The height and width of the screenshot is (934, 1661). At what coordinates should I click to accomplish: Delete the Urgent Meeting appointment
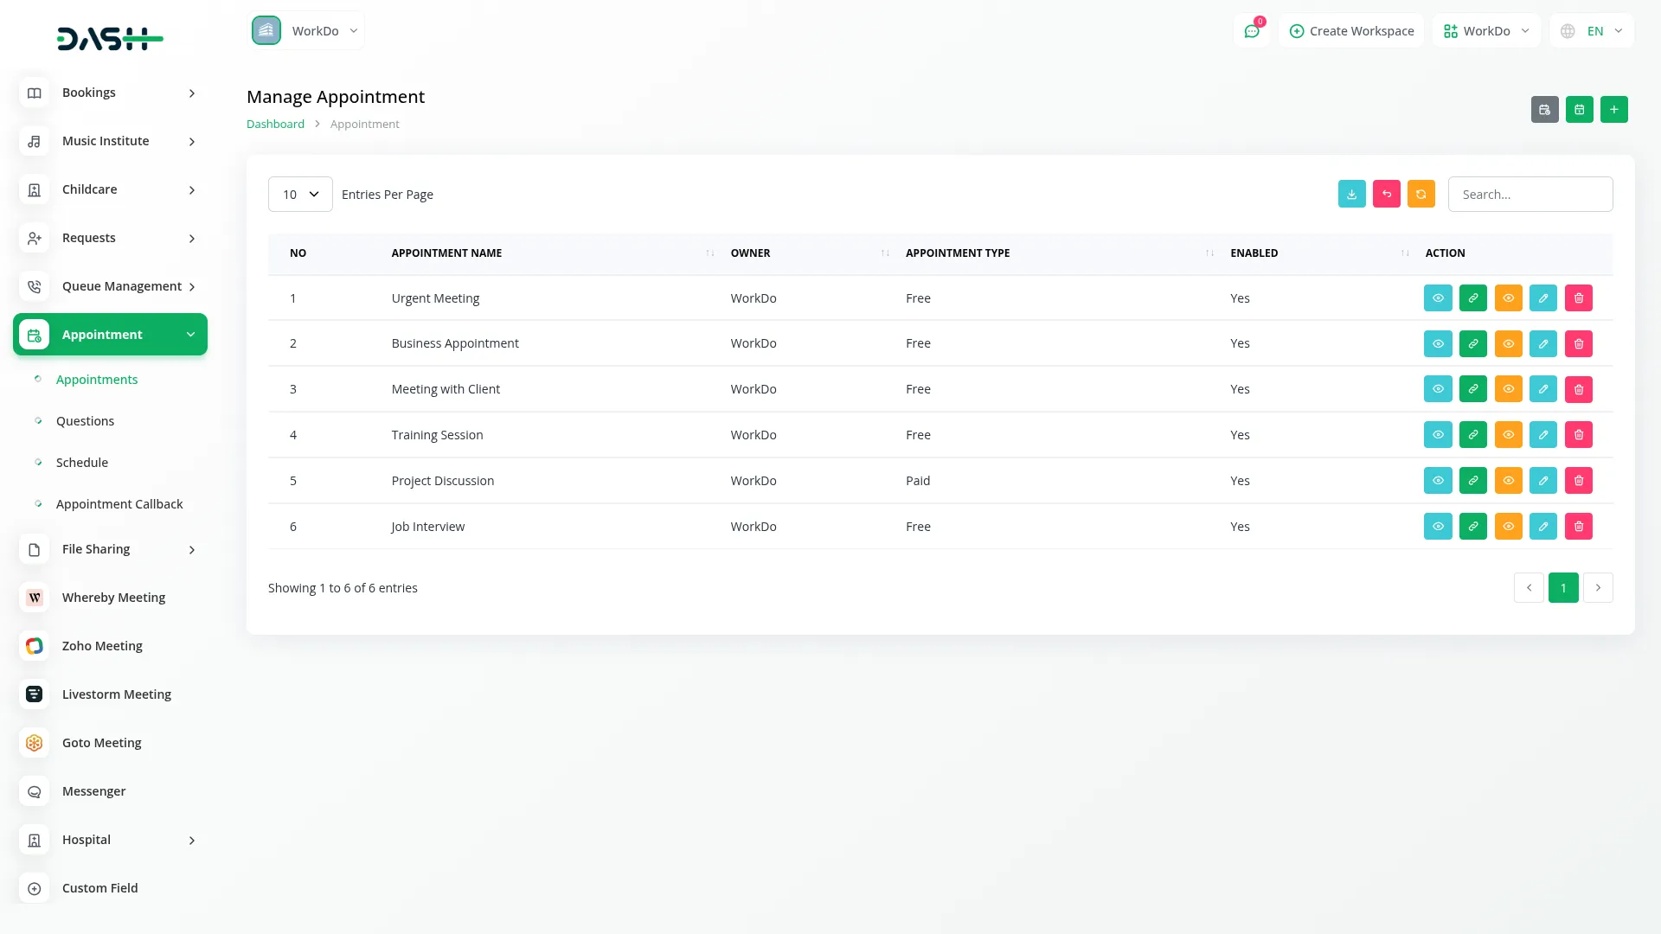[1578, 298]
